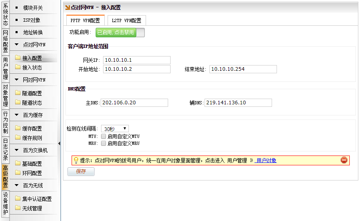Click the folder icon beside 隧道配置
This screenshot has width=360, height=221.
pyautogui.click(x=18, y=93)
